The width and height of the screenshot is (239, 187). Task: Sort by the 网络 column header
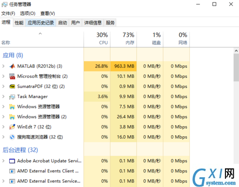coord(176,39)
